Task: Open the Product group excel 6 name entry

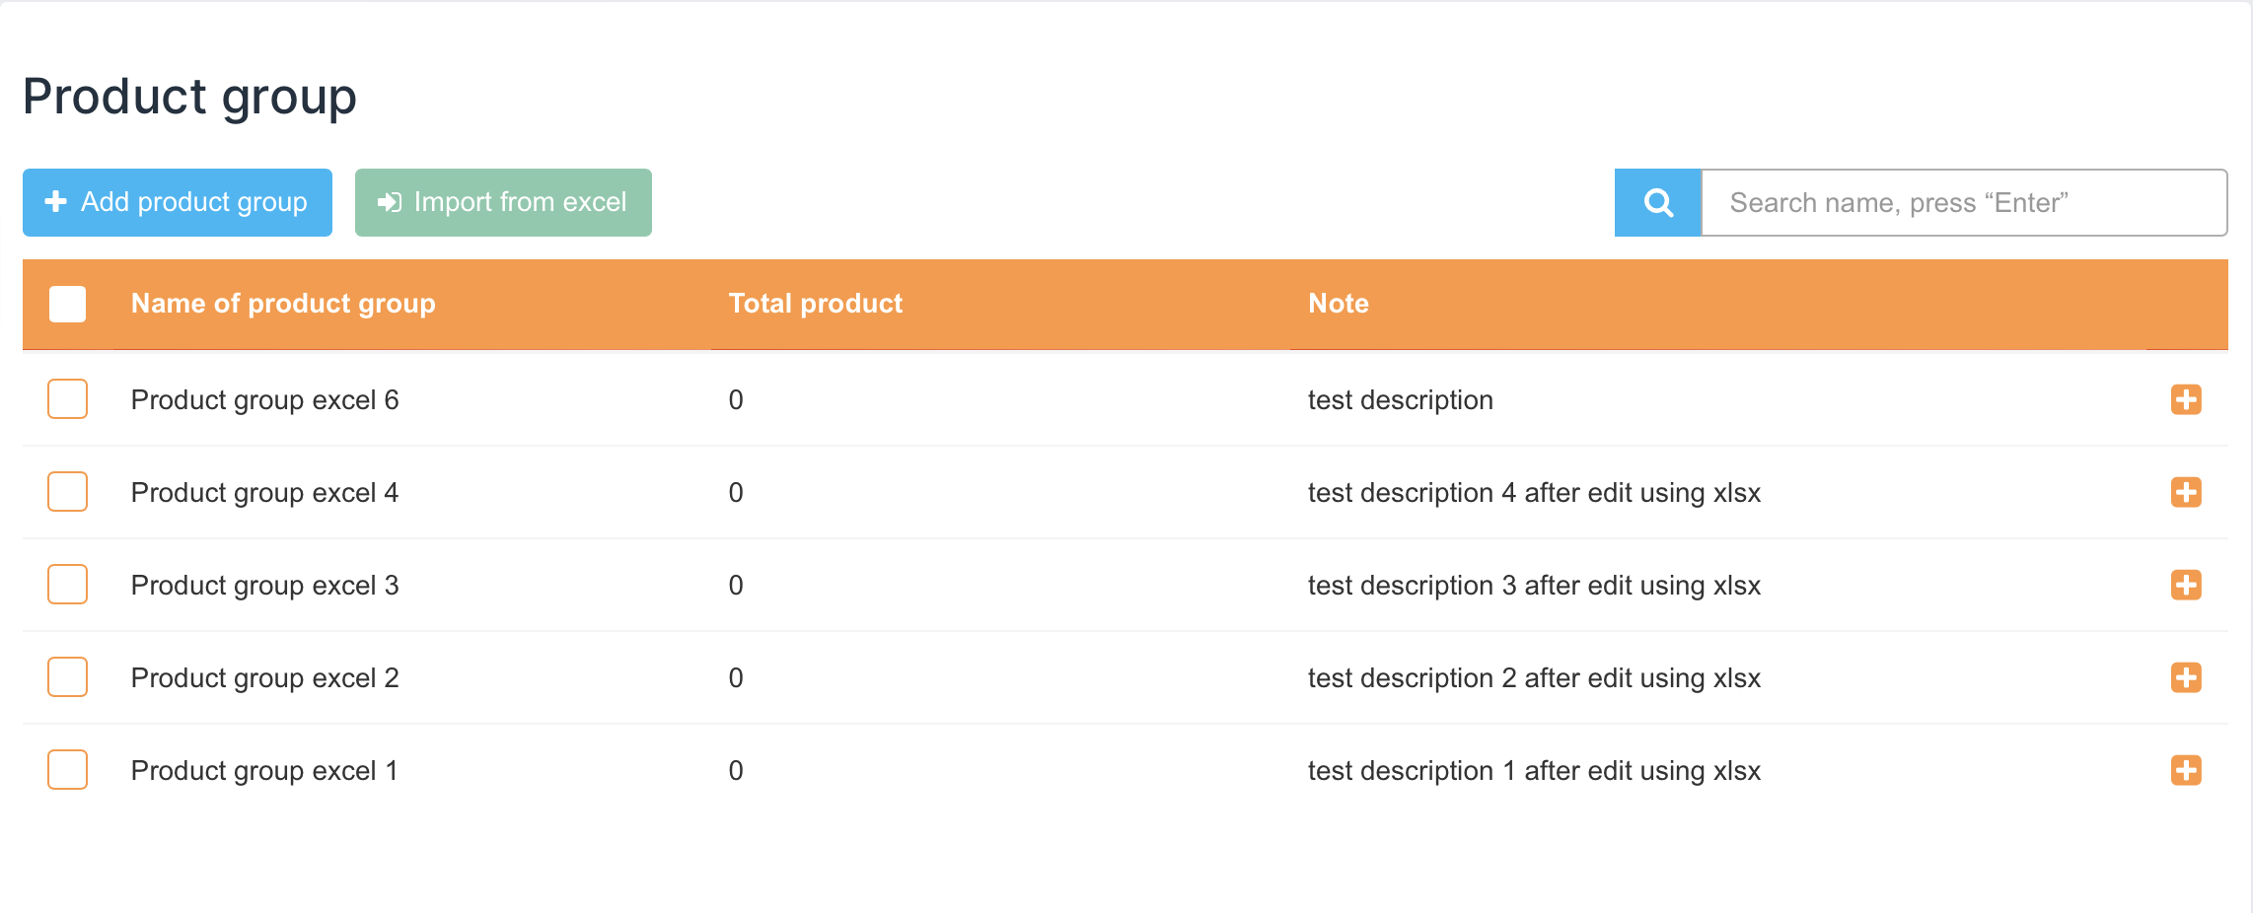Action: [x=264, y=400]
